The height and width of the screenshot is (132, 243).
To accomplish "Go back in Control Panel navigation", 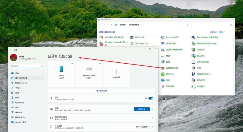I will (100, 25).
